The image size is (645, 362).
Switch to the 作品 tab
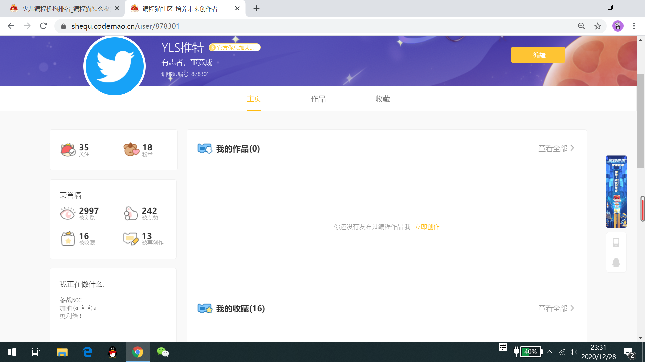pyautogui.click(x=318, y=99)
